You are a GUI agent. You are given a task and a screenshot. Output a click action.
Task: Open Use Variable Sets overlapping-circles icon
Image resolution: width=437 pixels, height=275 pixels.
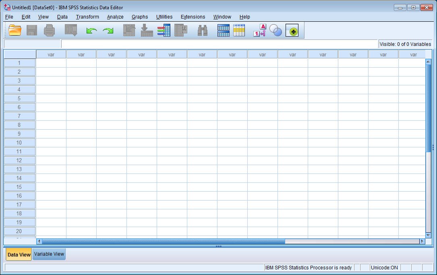click(275, 30)
